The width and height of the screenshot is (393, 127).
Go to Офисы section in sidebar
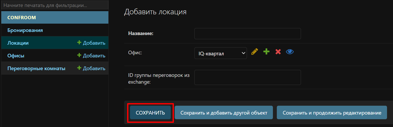point(16,56)
